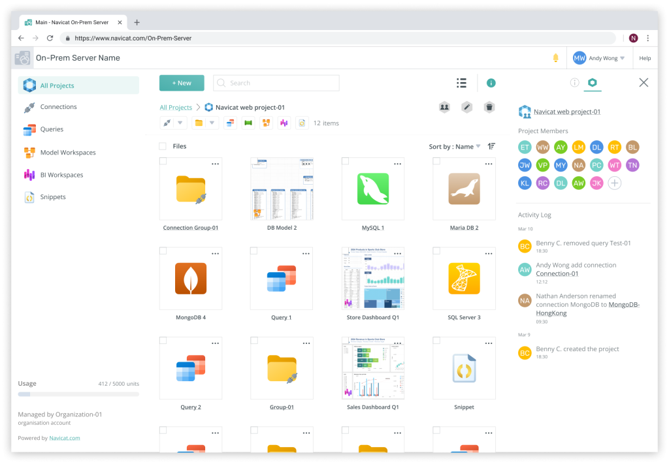This screenshot has width=669, height=464.
Task: Click the Usage progress bar
Action: click(x=78, y=394)
